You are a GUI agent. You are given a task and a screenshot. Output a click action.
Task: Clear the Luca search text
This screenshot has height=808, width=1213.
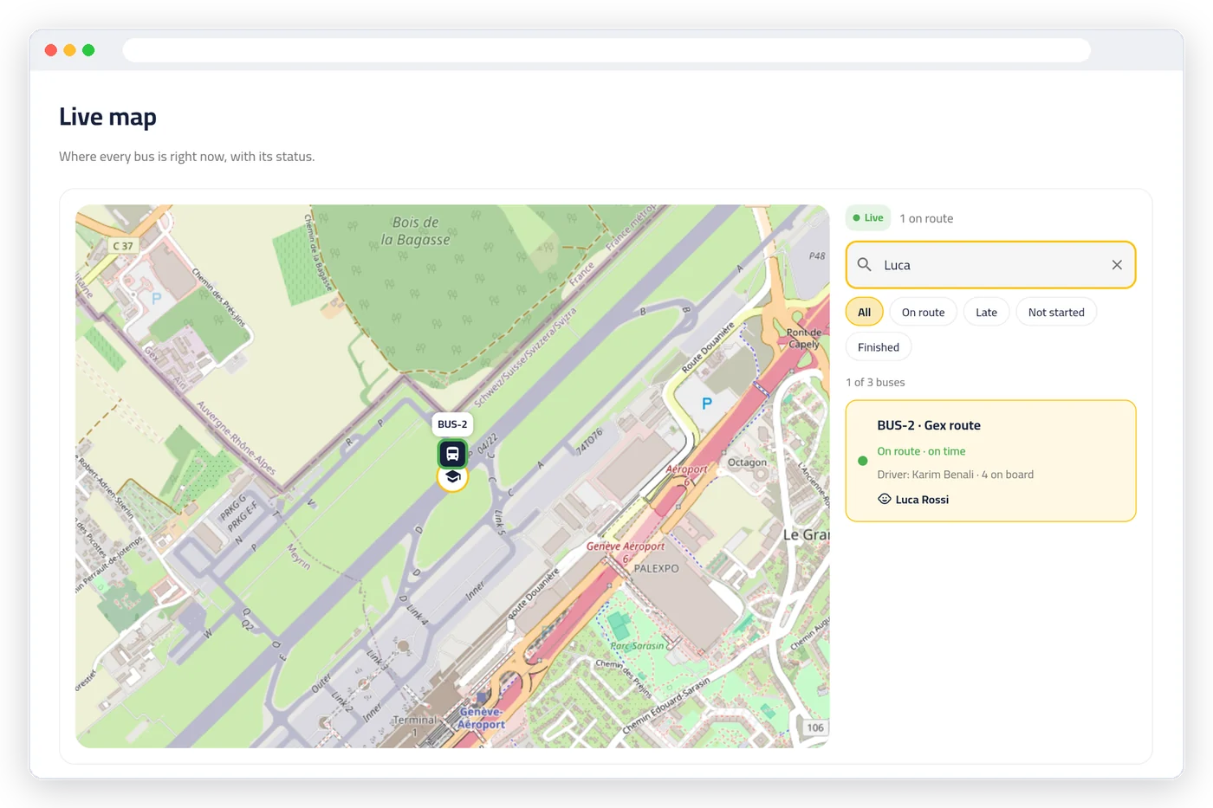pyautogui.click(x=1117, y=265)
